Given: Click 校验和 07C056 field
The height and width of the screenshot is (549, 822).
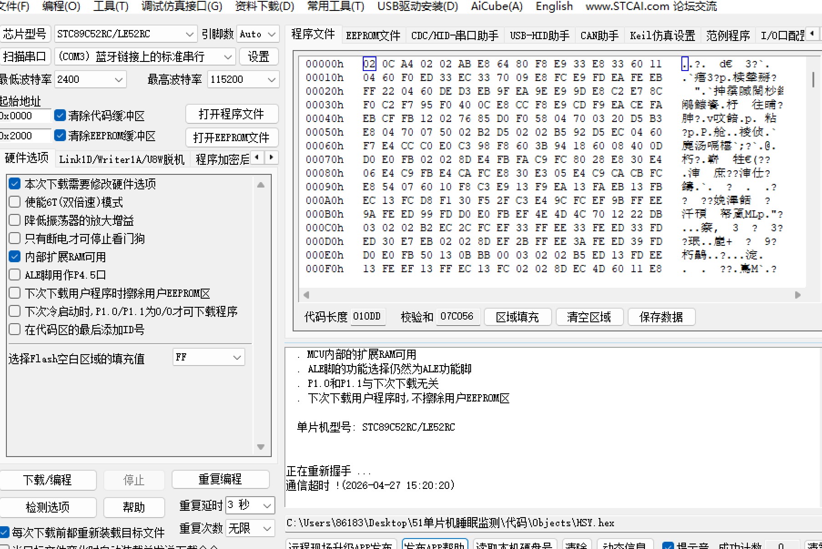Looking at the screenshot, I should click(x=457, y=316).
